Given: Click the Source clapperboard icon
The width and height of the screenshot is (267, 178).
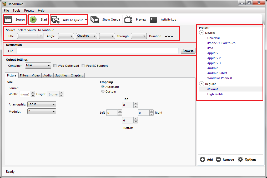Looking at the screenshot, I should coord(8,20).
